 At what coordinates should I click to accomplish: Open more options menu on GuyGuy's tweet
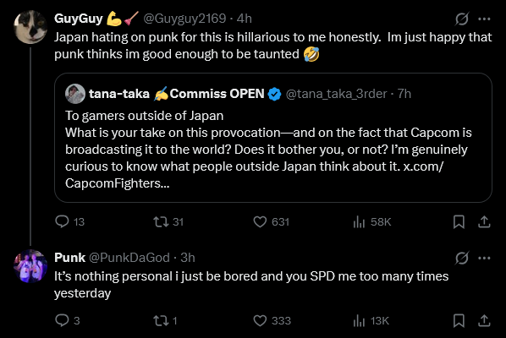click(x=484, y=19)
